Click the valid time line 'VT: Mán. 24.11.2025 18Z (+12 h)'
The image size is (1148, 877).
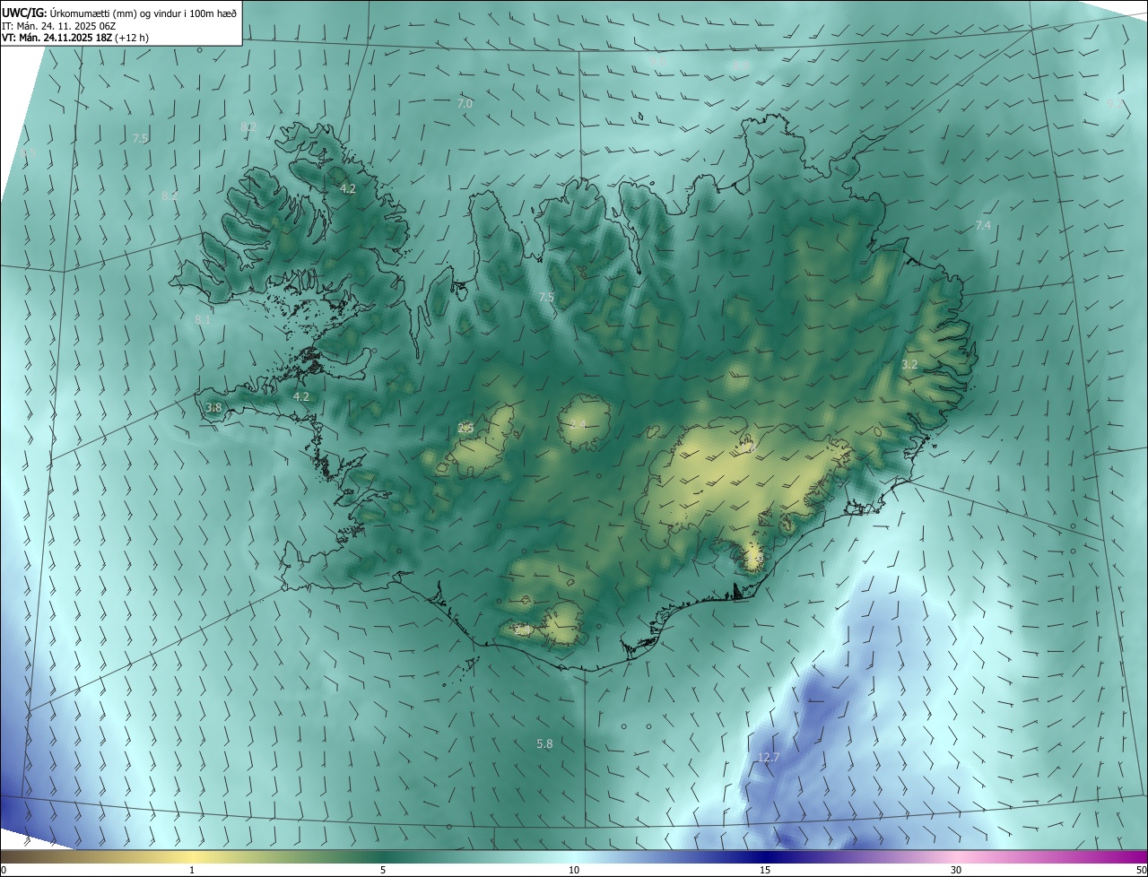point(75,38)
